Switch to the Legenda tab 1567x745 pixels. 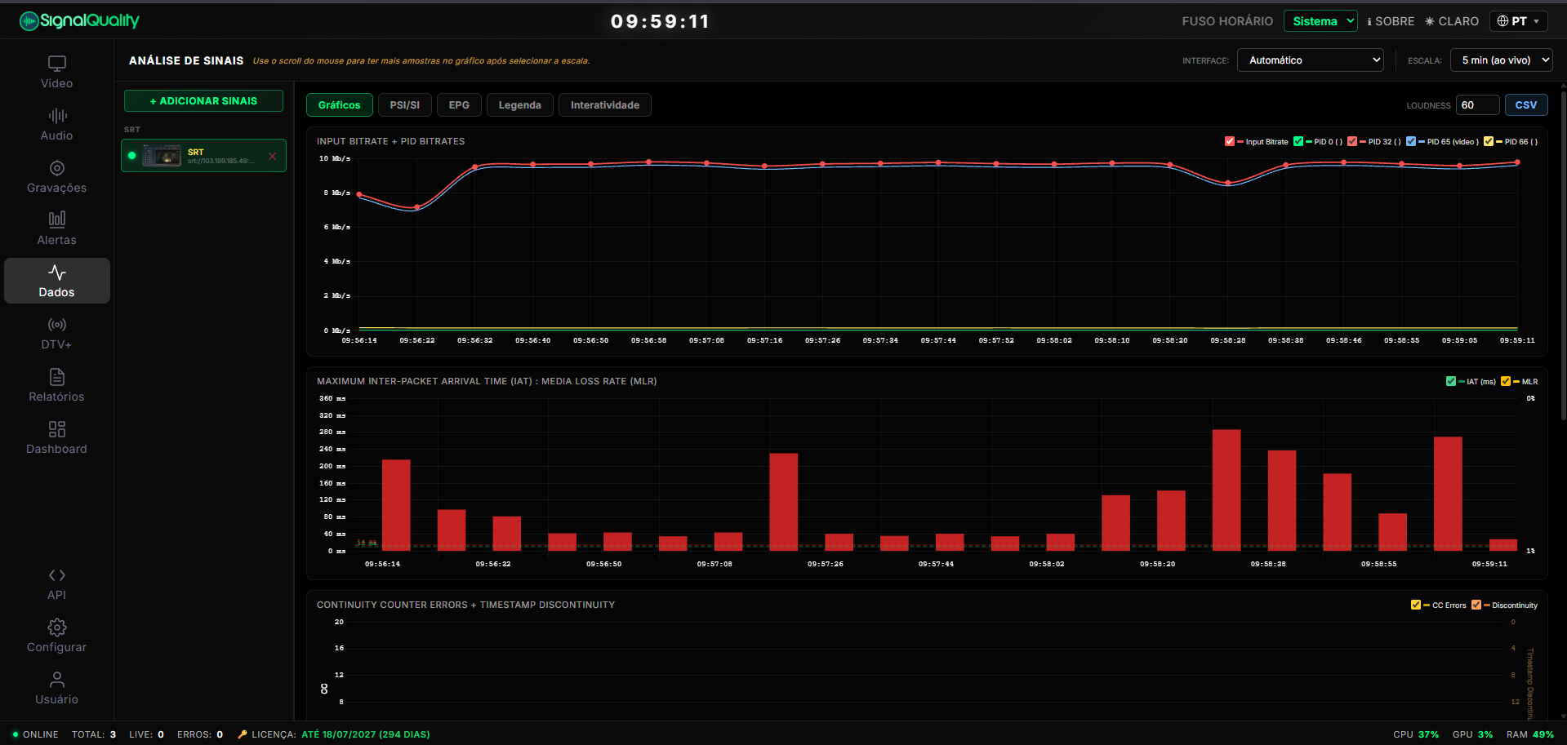[519, 104]
